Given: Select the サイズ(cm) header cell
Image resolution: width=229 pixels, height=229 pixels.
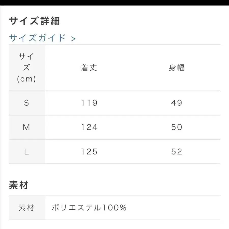Looking at the screenshot, I should tap(27, 68).
